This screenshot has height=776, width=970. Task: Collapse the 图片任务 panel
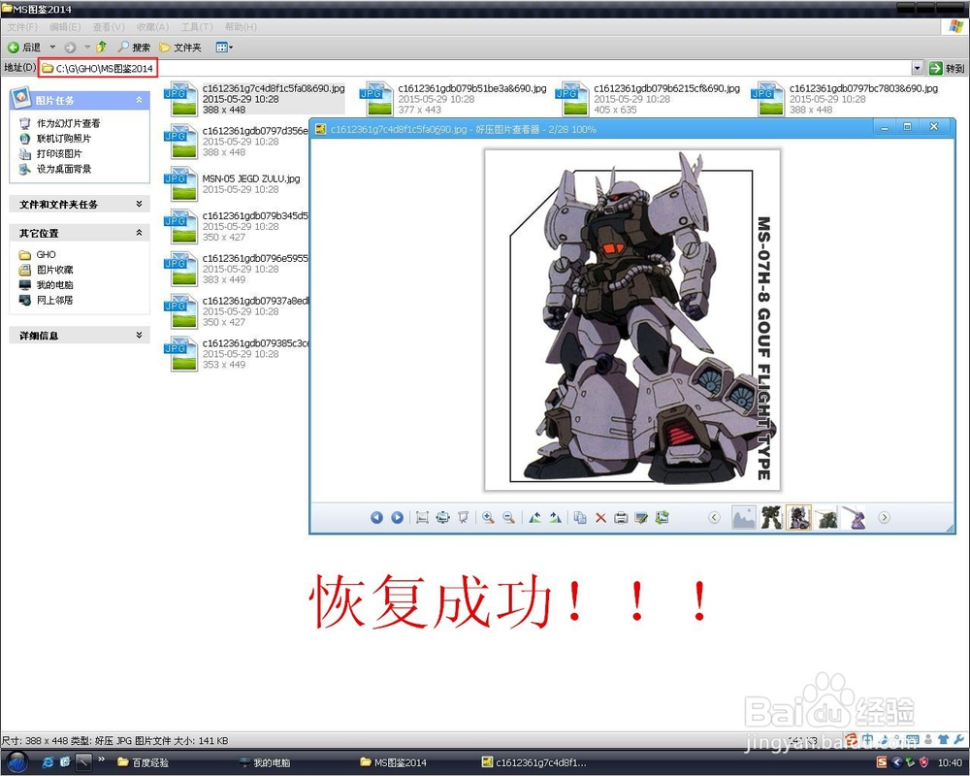point(139,100)
